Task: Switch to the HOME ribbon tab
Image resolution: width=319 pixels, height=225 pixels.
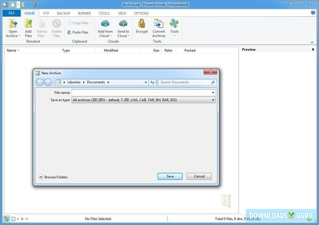Action: (x=29, y=13)
